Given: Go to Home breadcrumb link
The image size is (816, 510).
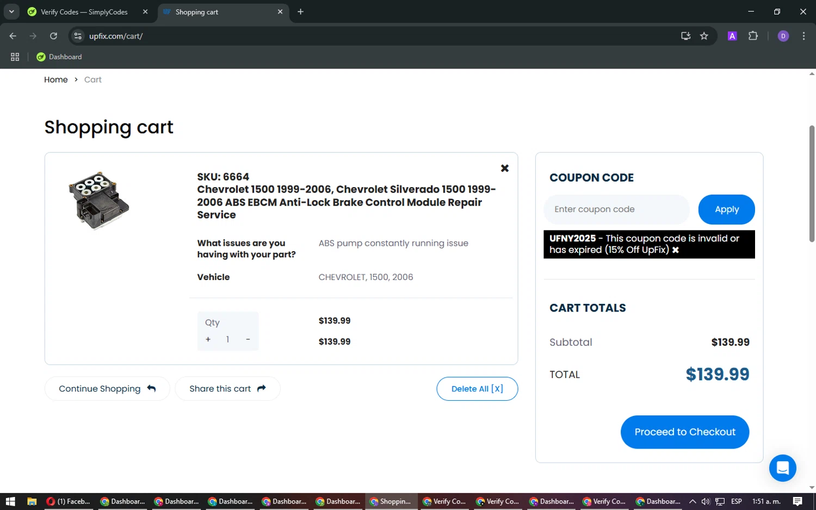Looking at the screenshot, I should (56, 79).
